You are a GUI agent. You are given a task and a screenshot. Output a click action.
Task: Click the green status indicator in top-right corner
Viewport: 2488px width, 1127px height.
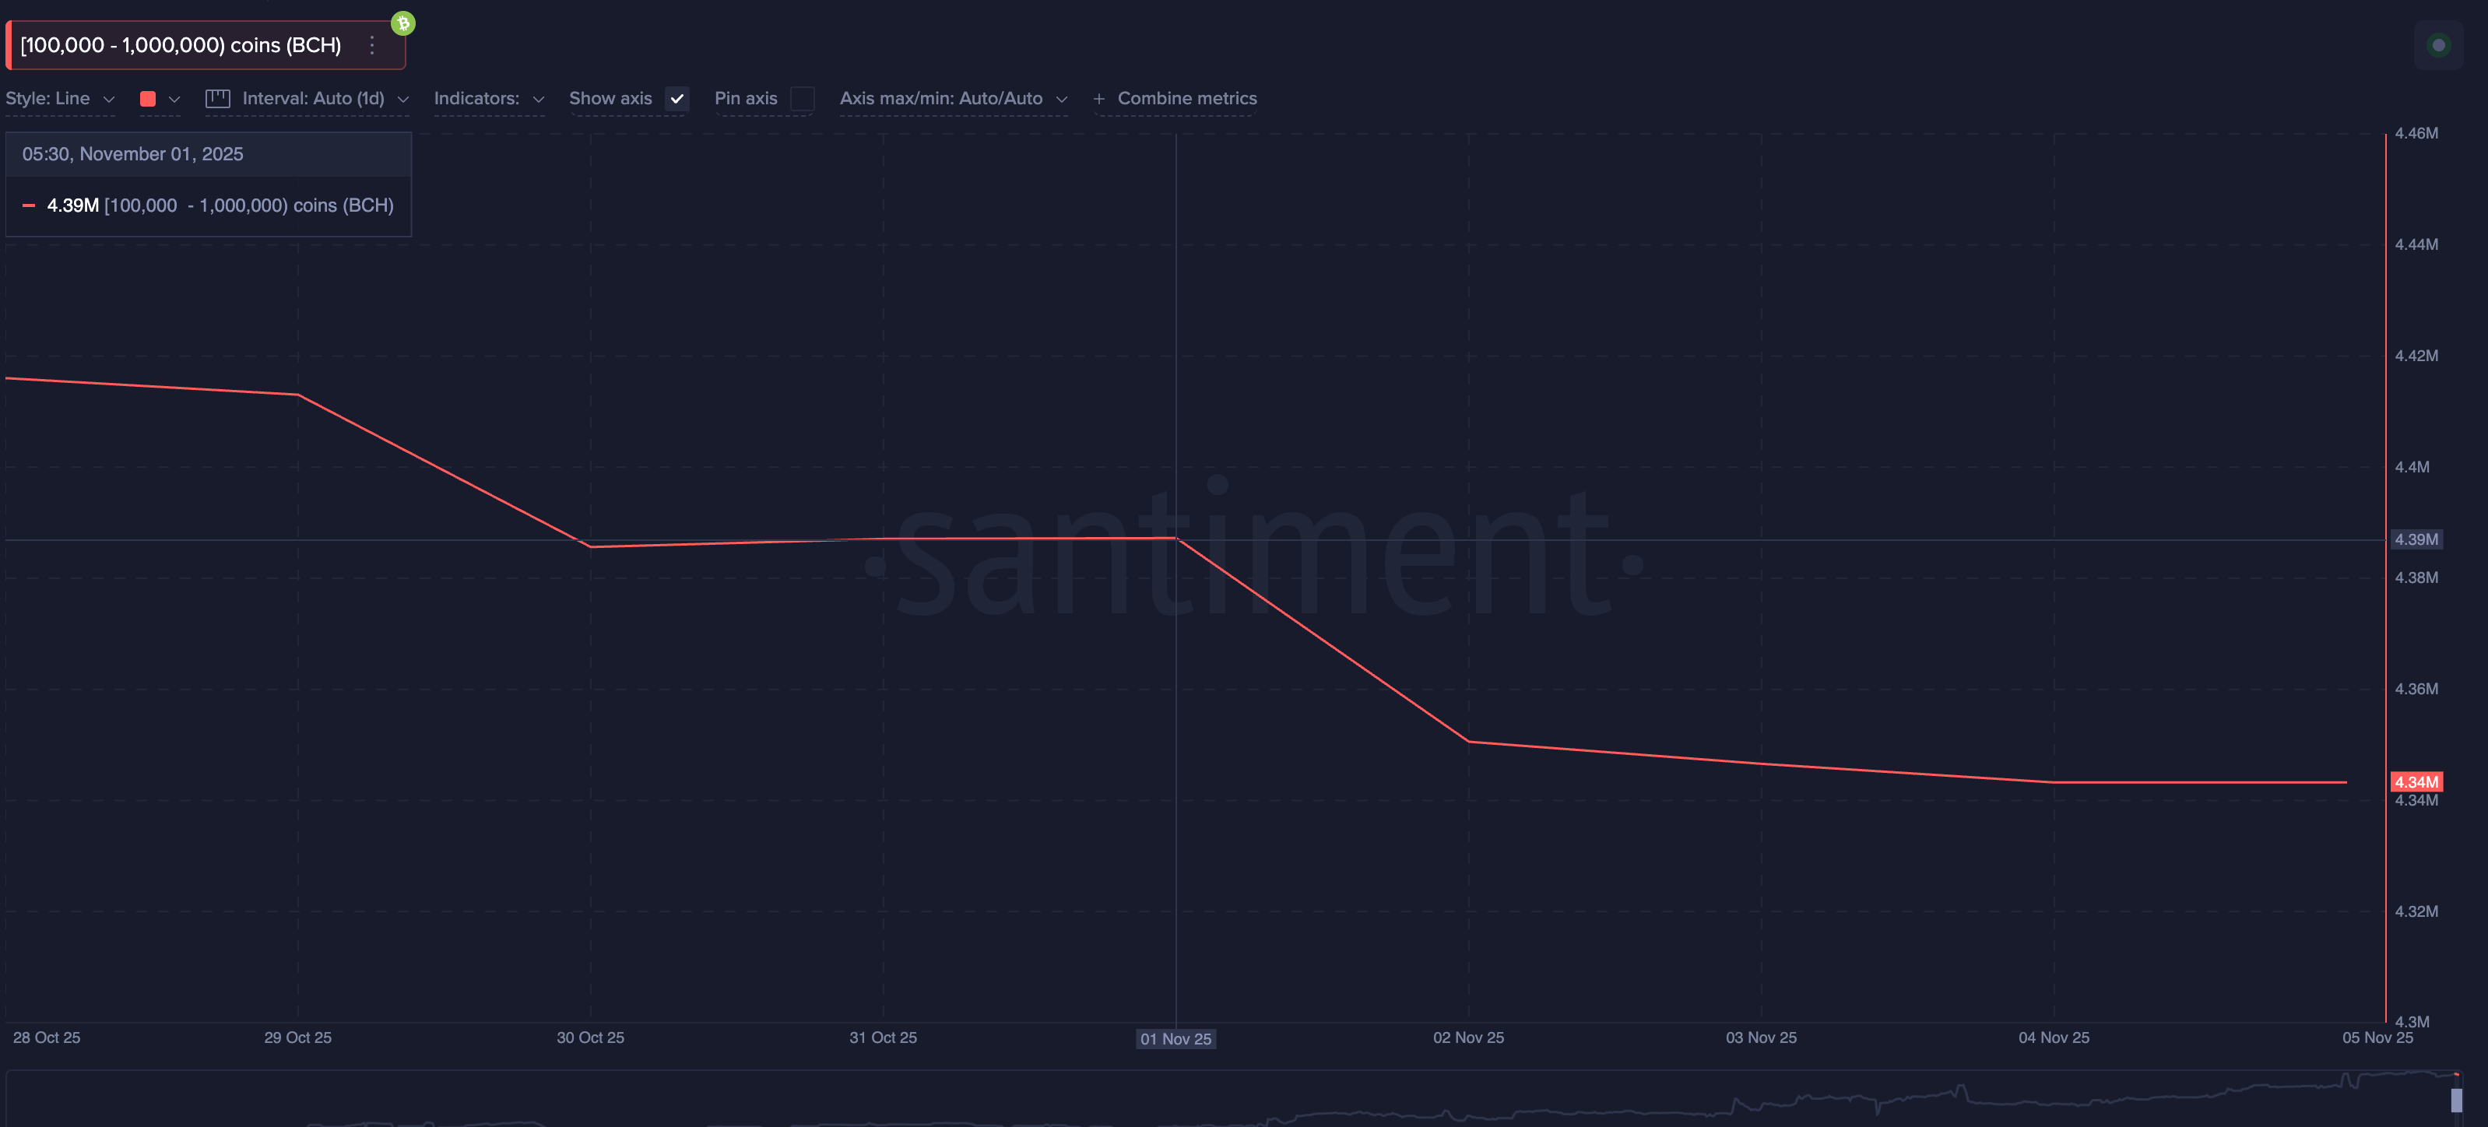pyautogui.click(x=2439, y=45)
